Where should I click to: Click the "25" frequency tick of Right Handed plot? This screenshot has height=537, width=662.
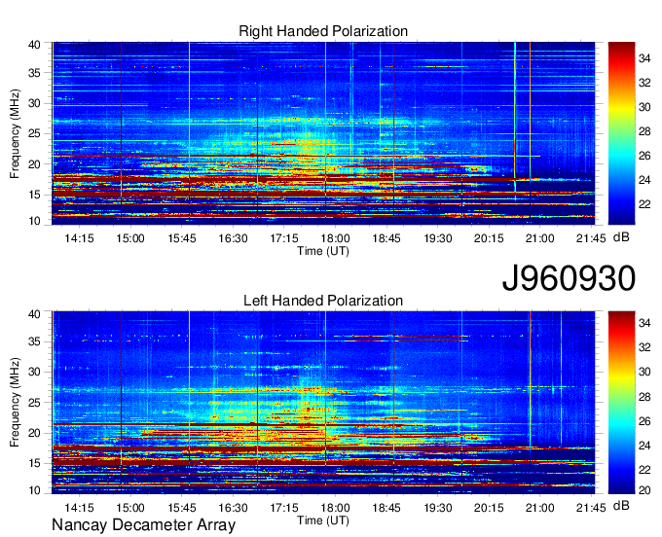(x=34, y=134)
